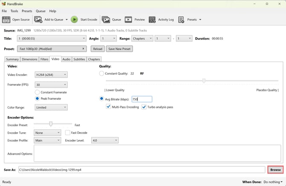Click the Add to Queue picture icon
286x186 pixels.
38,20
